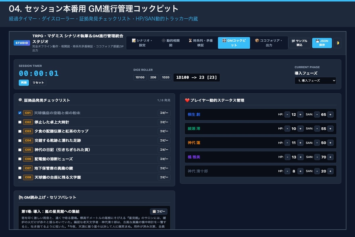Decrease SAN for 橘 雅美

317,157
